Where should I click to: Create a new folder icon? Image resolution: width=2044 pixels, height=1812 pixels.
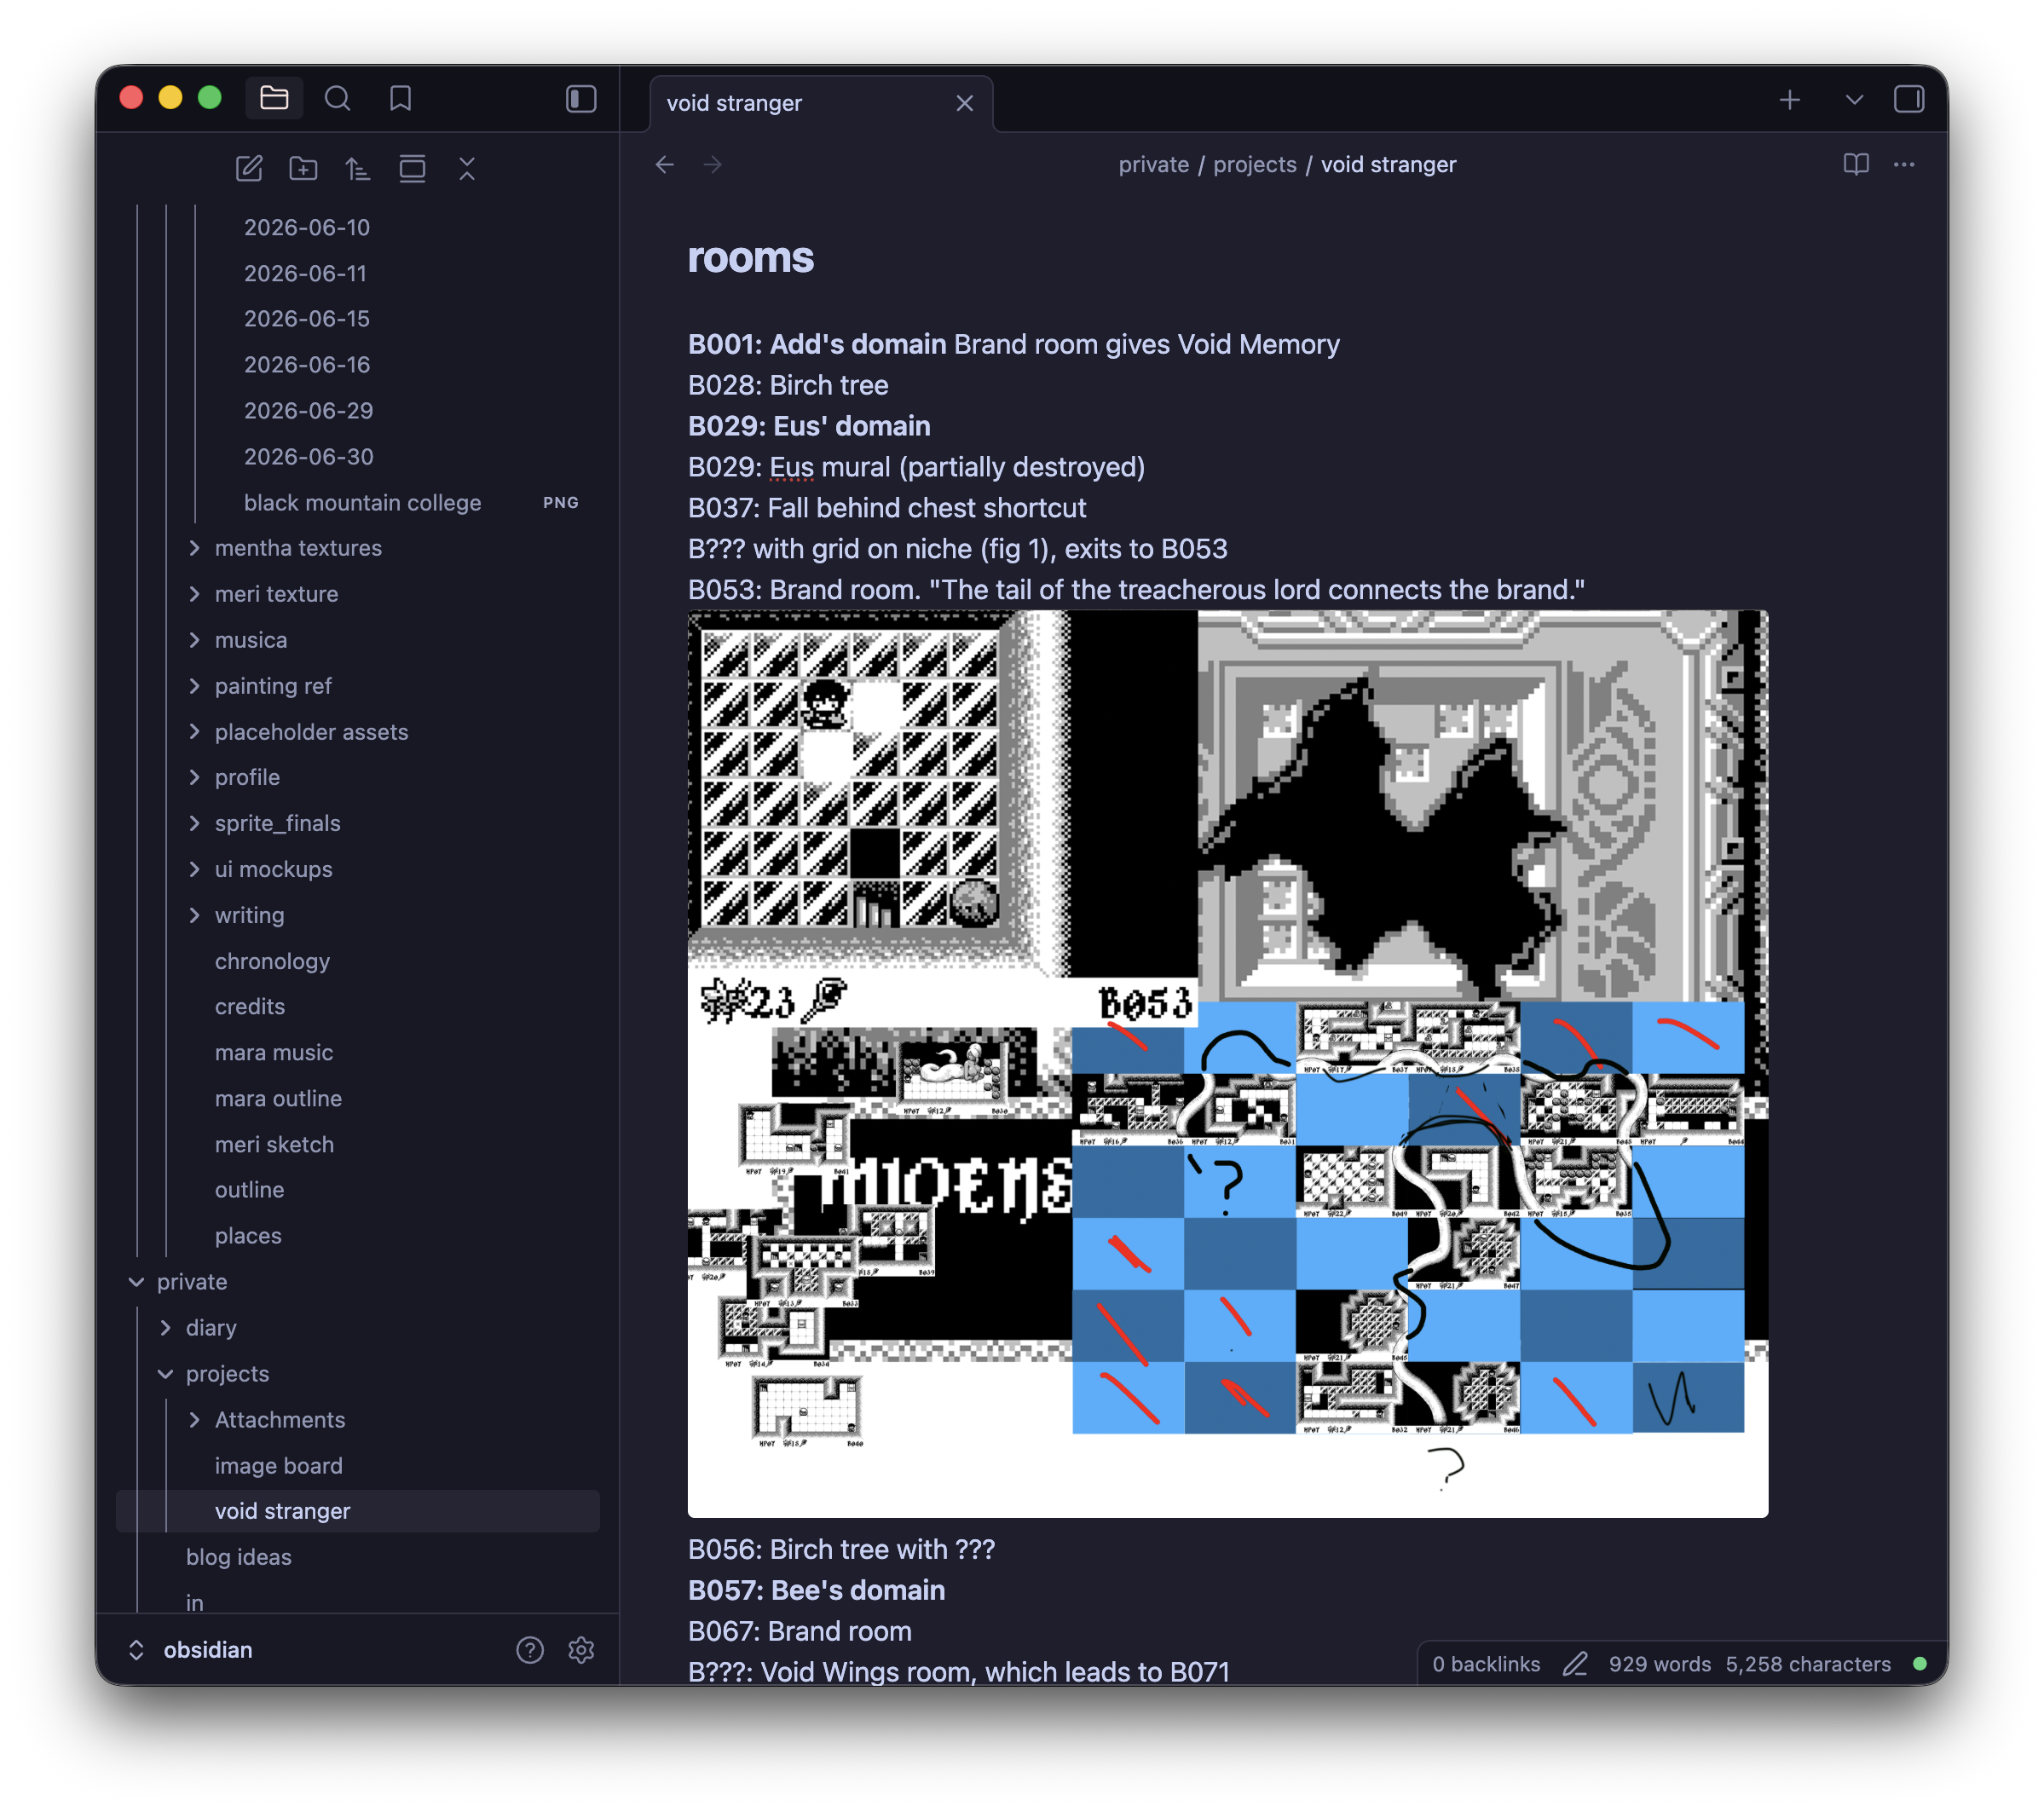click(303, 168)
